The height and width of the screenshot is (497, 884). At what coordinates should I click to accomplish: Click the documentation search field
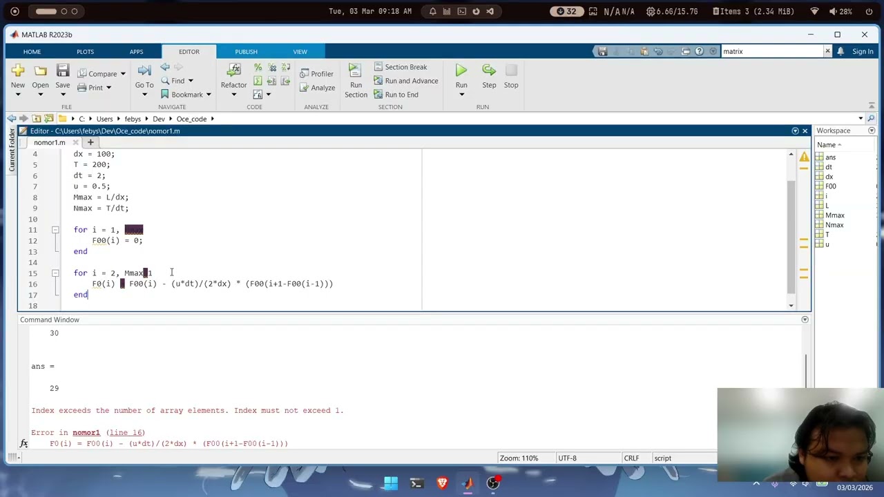point(771,51)
